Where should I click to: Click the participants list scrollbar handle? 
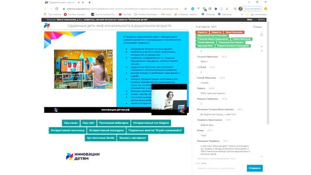point(261,35)
